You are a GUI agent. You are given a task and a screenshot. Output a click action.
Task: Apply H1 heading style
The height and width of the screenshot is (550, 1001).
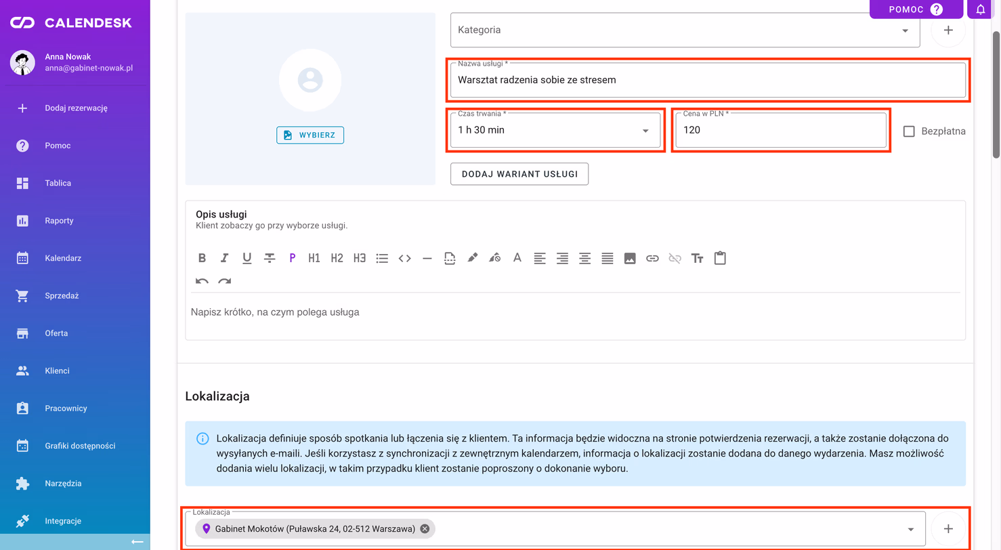(314, 258)
